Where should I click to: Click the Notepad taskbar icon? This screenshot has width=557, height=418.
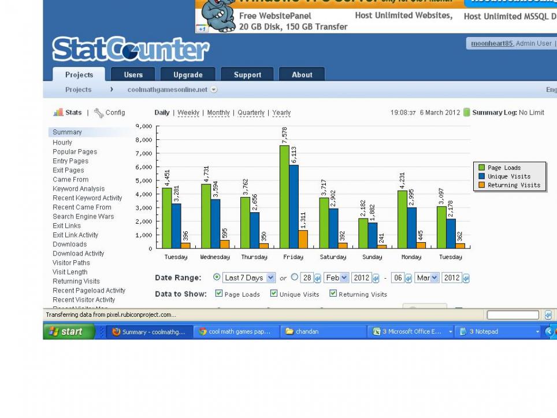click(463, 332)
